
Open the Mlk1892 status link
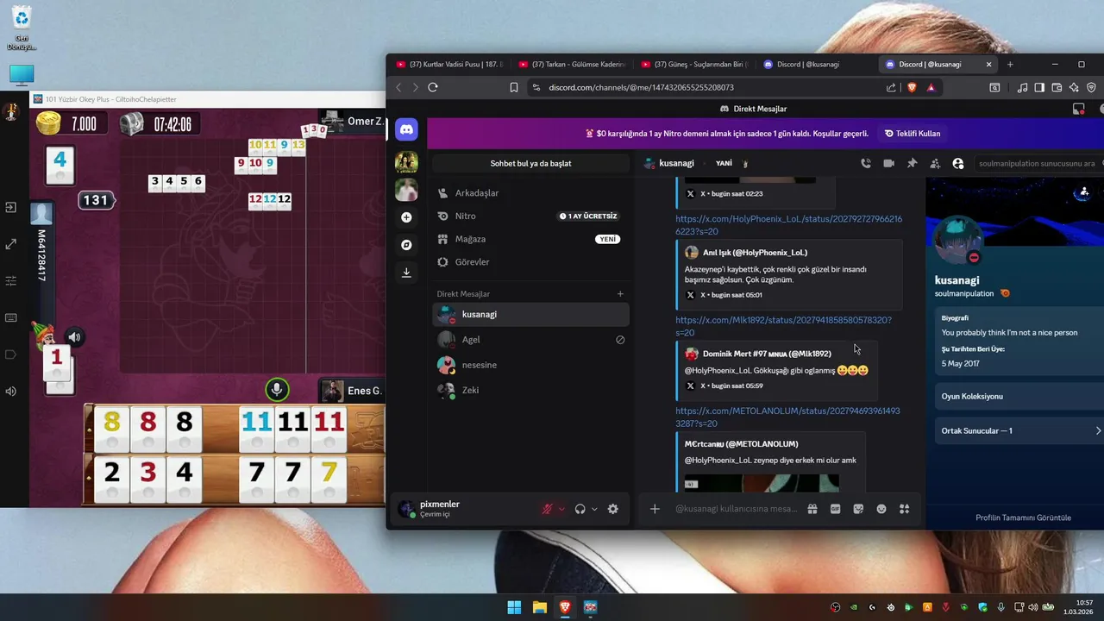783,326
